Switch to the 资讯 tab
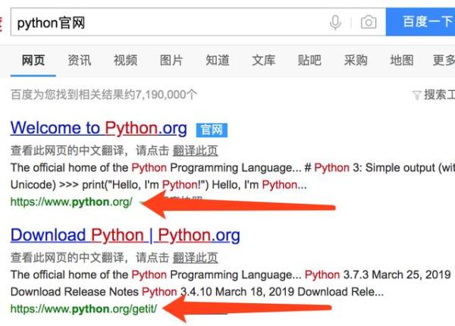This screenshot has height=326, width=455. [x=79, y=61]
